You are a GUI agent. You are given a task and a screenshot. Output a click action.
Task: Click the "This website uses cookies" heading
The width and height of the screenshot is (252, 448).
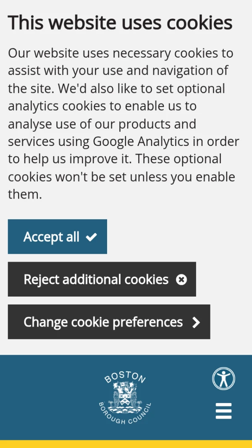120,23
